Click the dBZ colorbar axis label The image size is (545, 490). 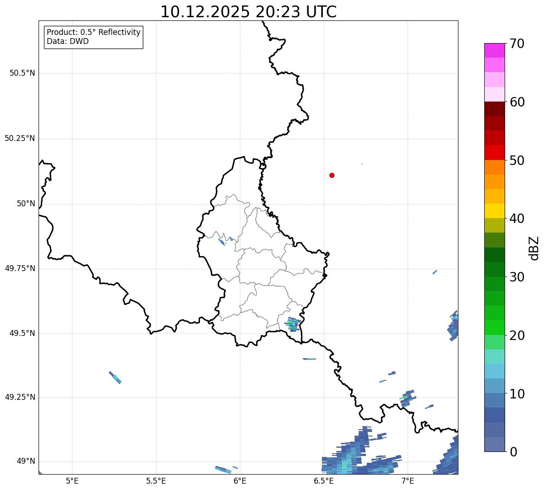[x=534, y=248]
